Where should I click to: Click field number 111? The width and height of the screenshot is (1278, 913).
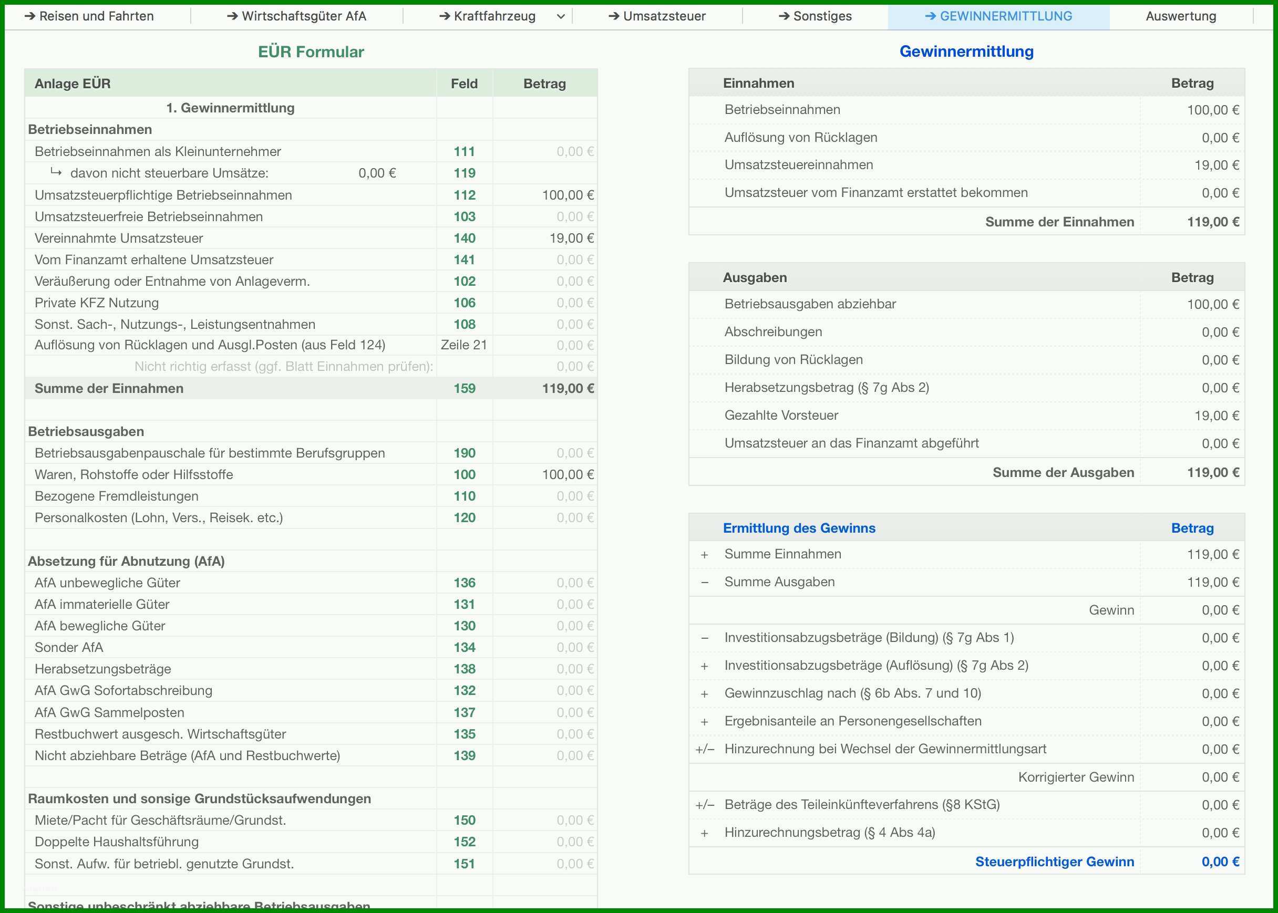coord(465,151)
